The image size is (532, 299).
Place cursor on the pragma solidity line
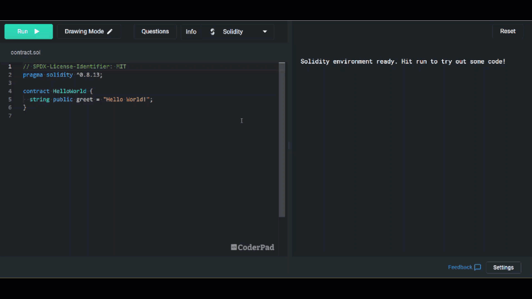62,75
